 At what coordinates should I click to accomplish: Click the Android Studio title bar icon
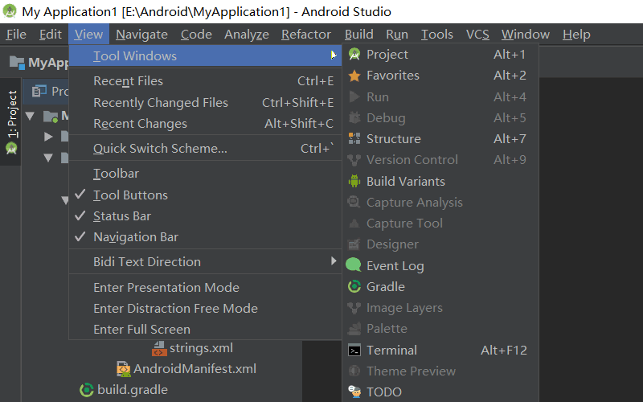click(10, 11)
